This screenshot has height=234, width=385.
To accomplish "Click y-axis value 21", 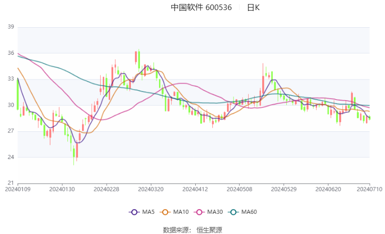I will (11, 183).
